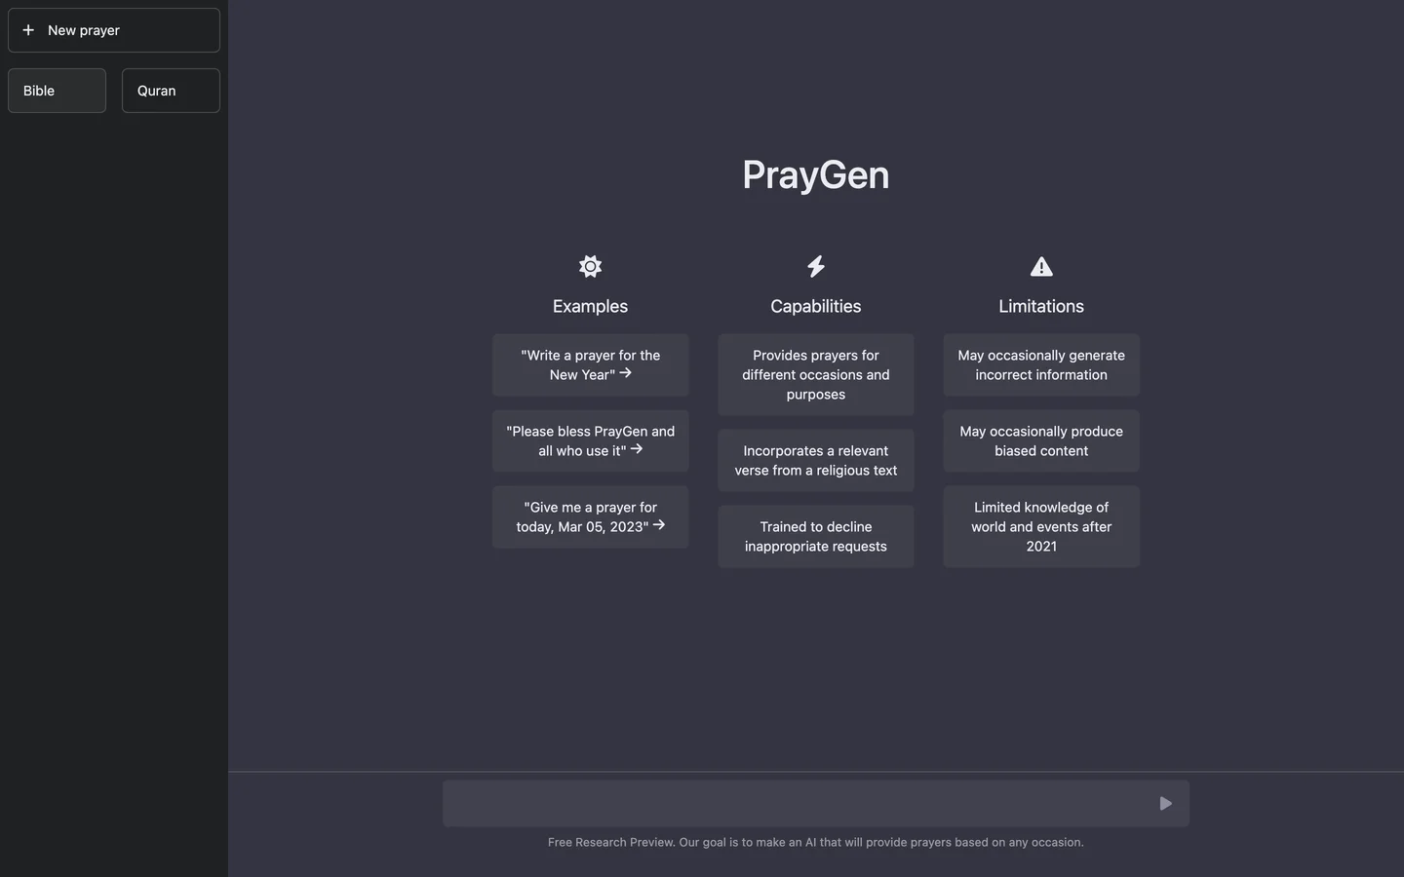The height and width of the screenshot is (877, 1404).
Task: Start a New prayer
Action: pos(114,30)
